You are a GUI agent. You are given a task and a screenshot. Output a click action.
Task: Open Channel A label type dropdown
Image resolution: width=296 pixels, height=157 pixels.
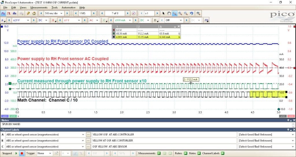(x=83, y=135)
